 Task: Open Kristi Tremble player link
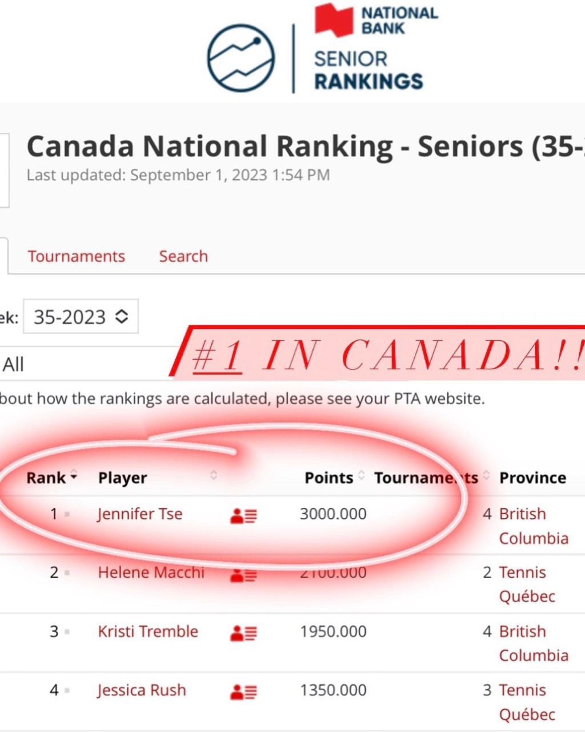(148, 631)
